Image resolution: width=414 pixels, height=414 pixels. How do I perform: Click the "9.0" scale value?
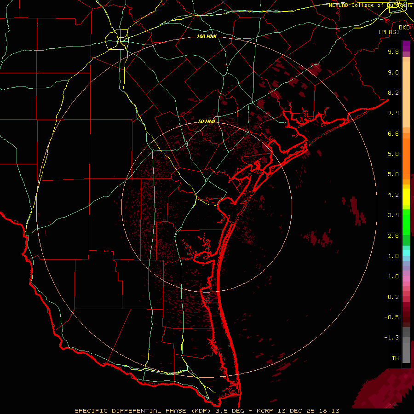point(393,72)
